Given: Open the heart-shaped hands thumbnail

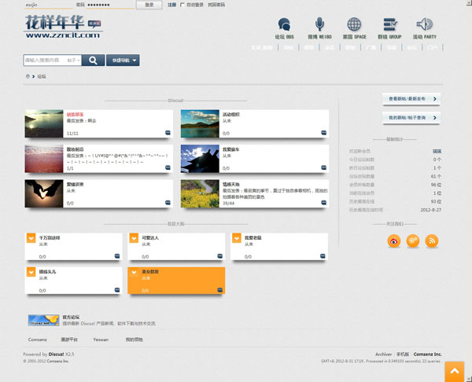Looking at the screenshot, I should tap(44, 193).
